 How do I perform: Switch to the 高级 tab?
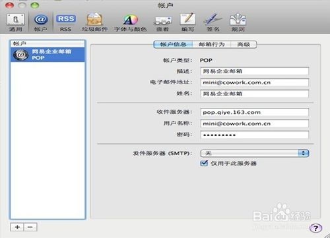(244, 45)
